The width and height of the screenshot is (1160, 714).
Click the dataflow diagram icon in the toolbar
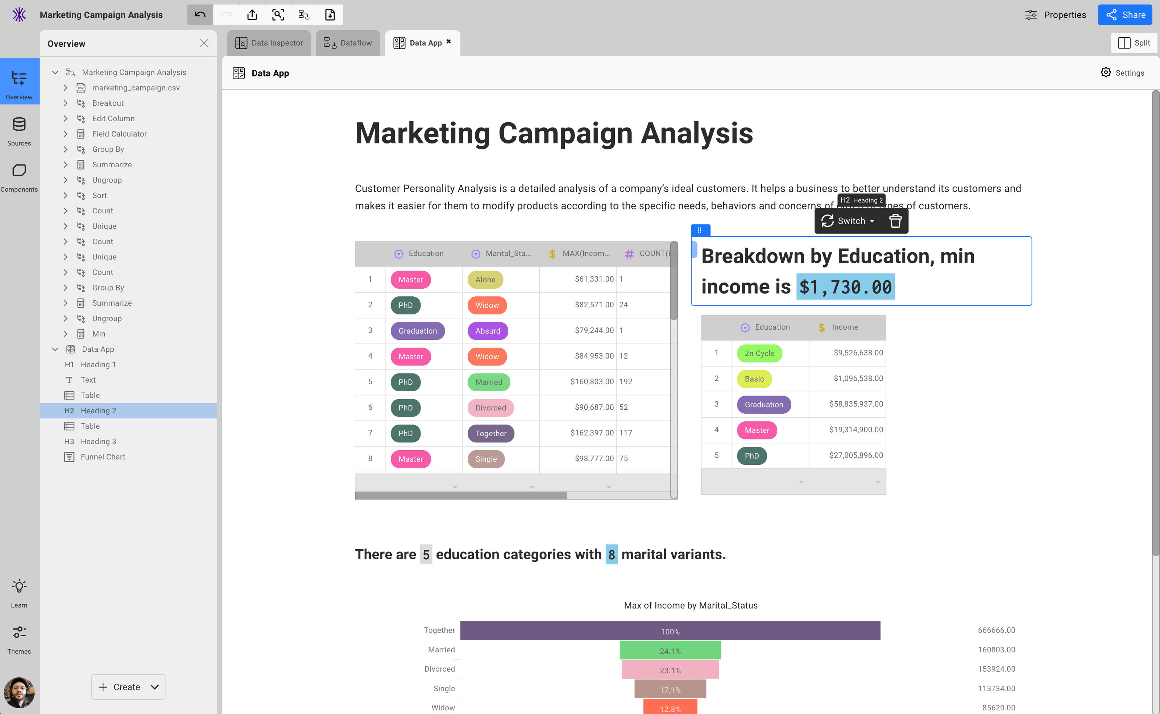(304, 14)
